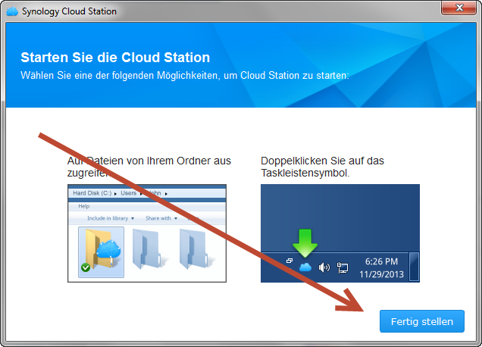This screenshot has height=347, width=482.
Task: Click the speaker volume icon in illustration
Action: point(324,267)
